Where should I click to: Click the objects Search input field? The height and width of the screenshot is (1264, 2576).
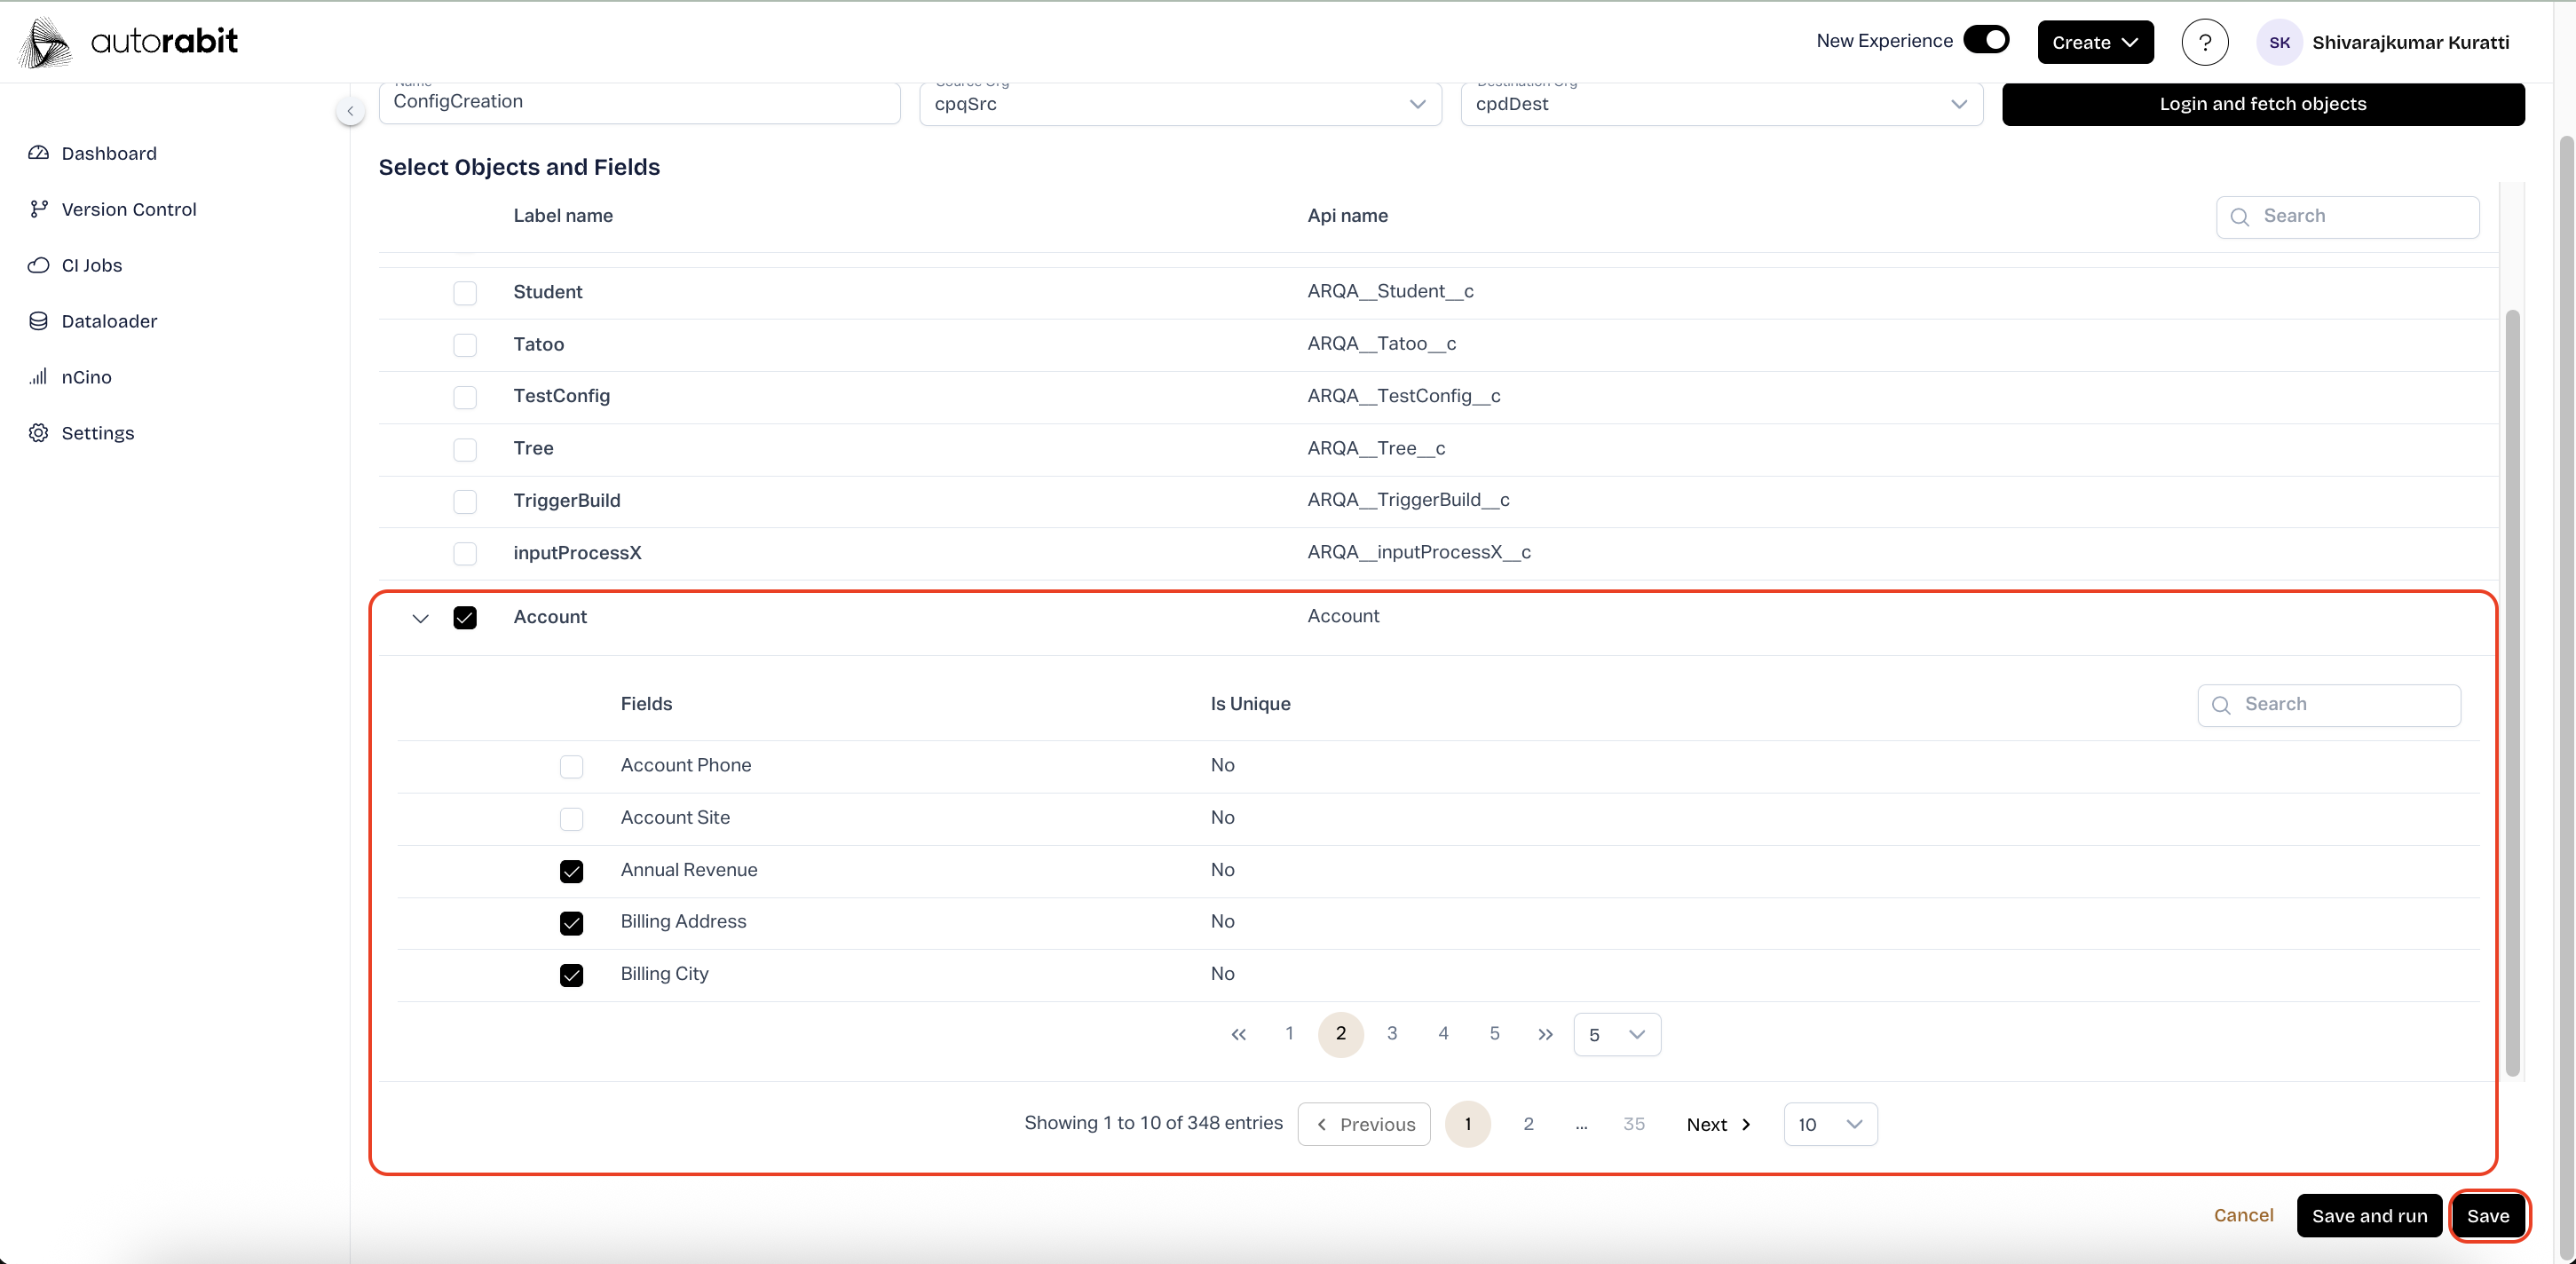pos(2347,216)
